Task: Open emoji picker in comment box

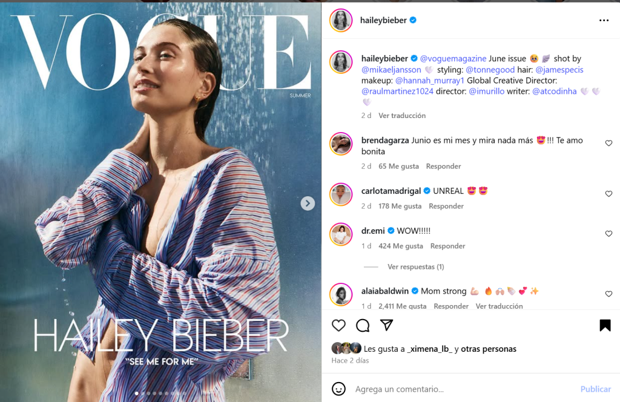Action: click(x=338, y=389)
